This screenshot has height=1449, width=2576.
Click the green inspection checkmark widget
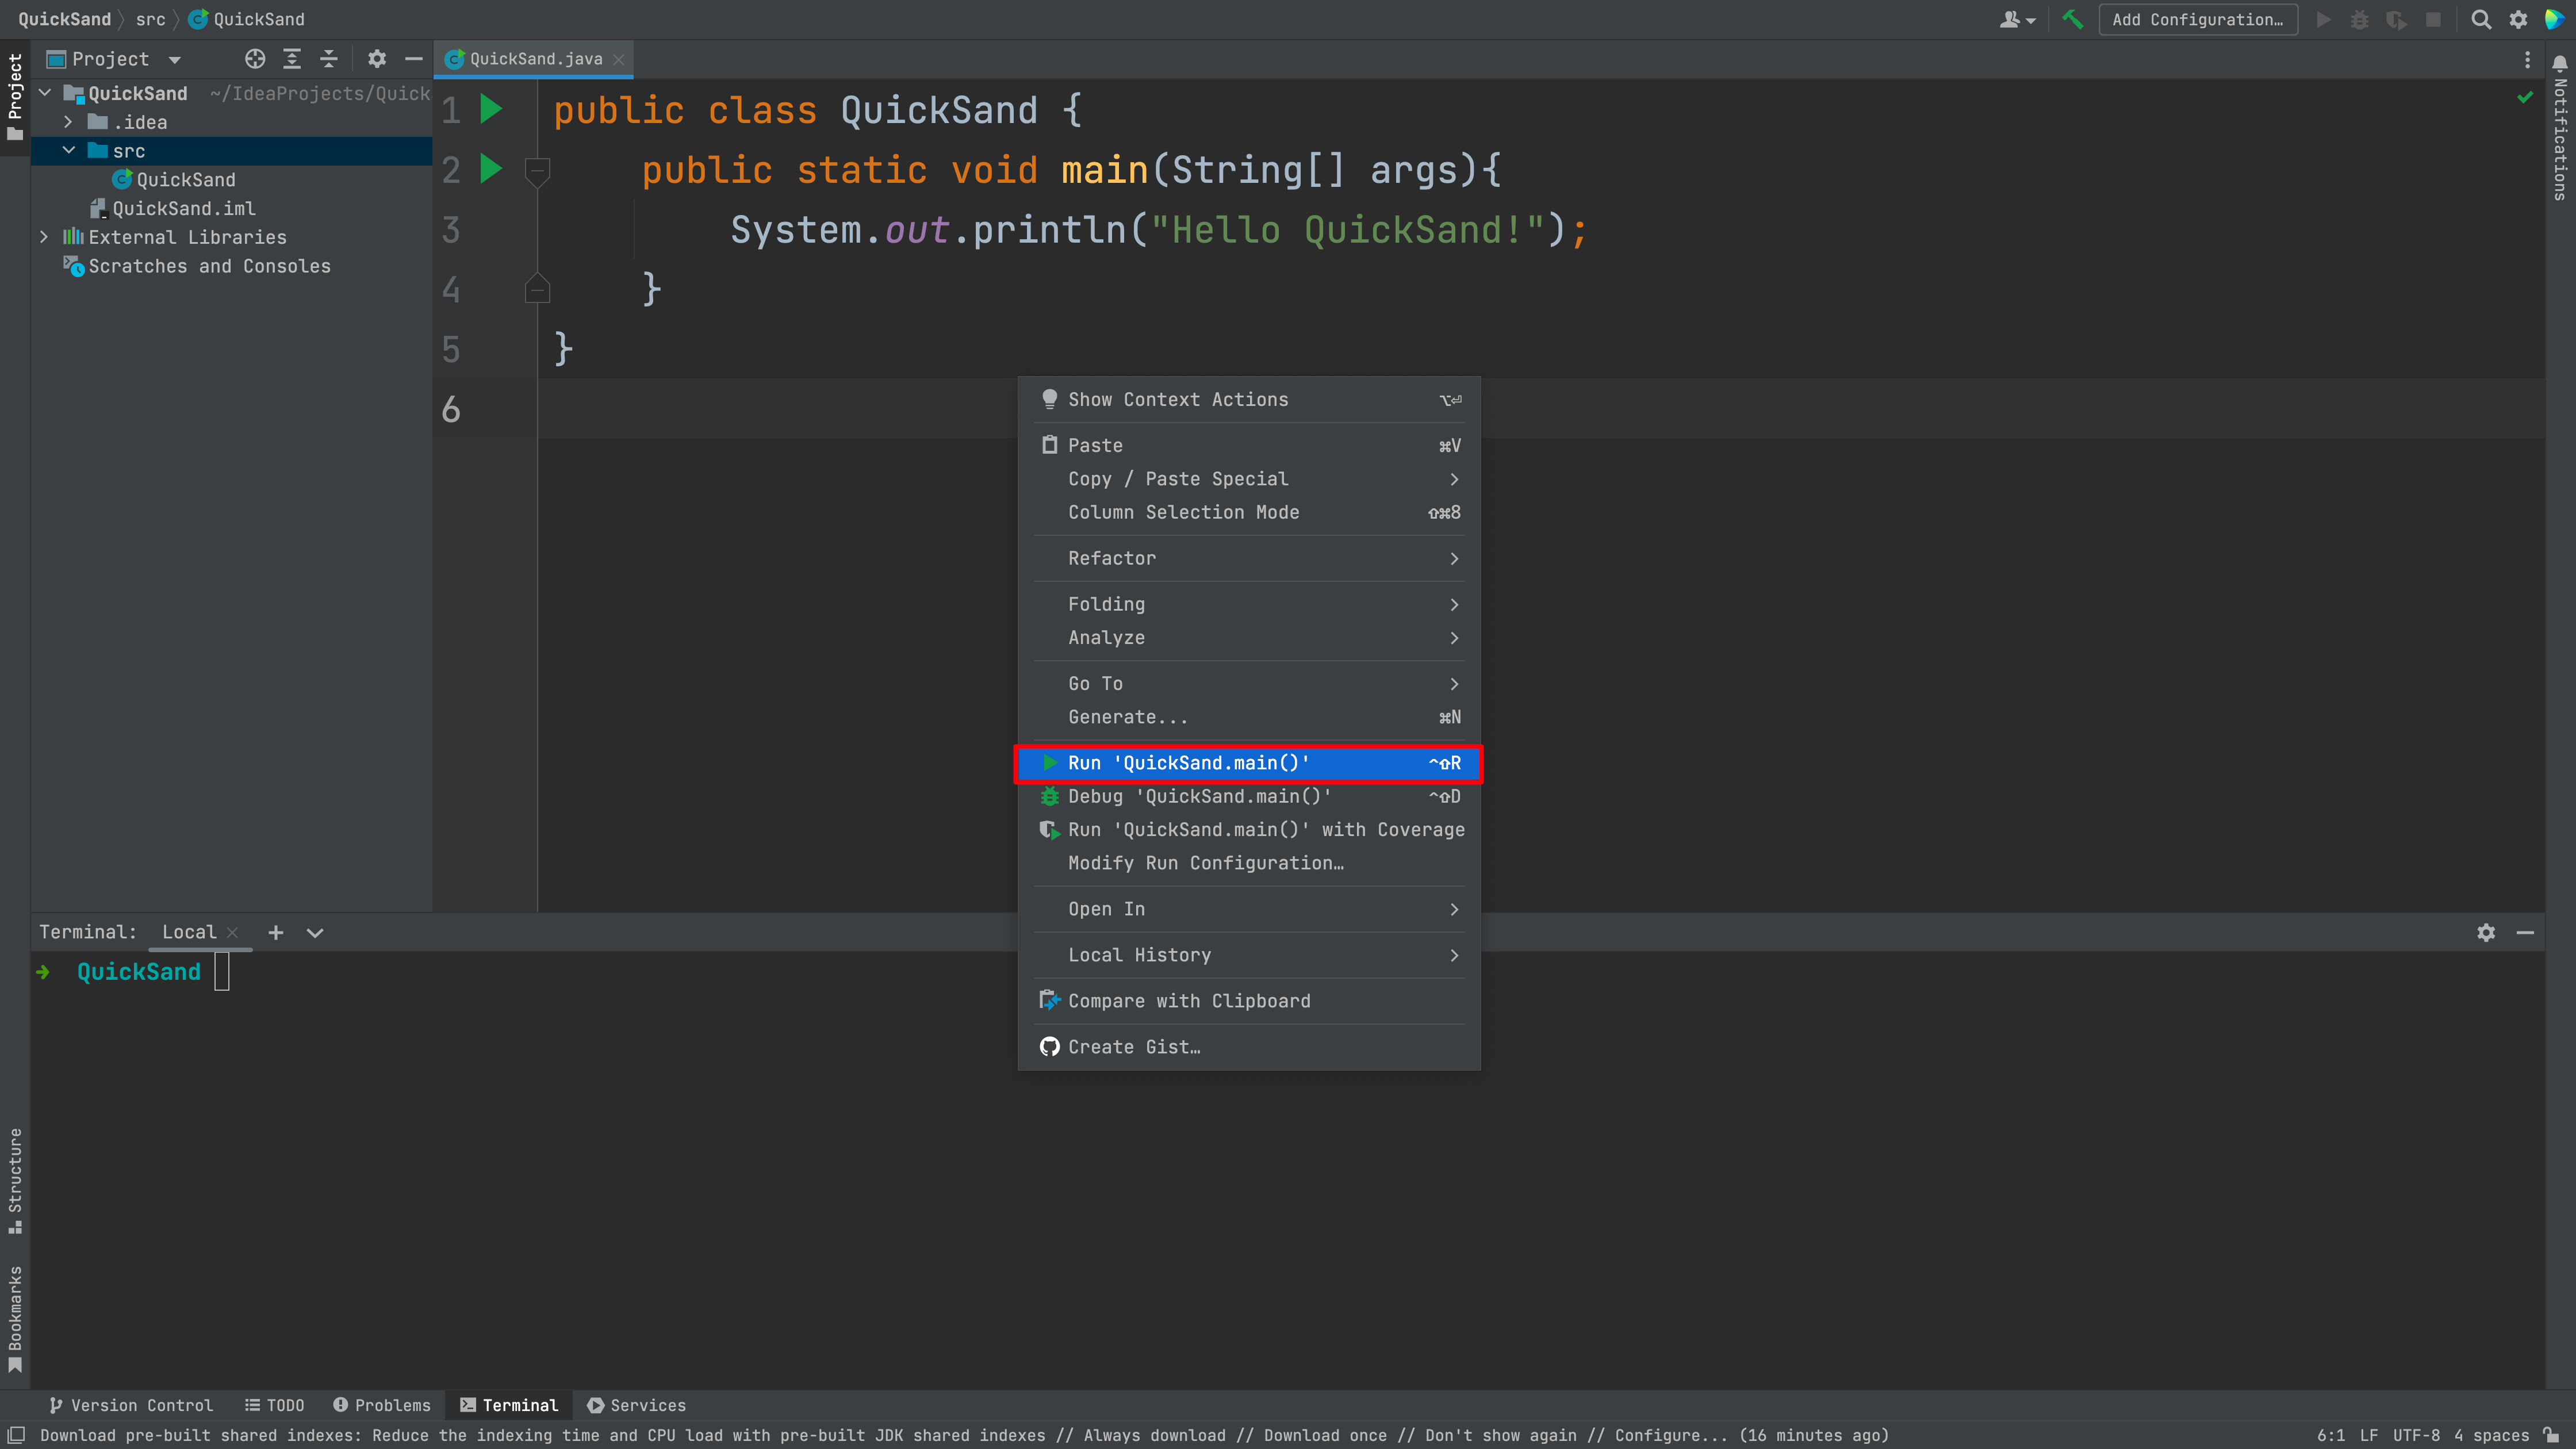point(2525,97)
